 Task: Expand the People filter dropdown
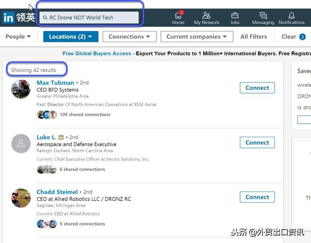click(x=18, y=37)
